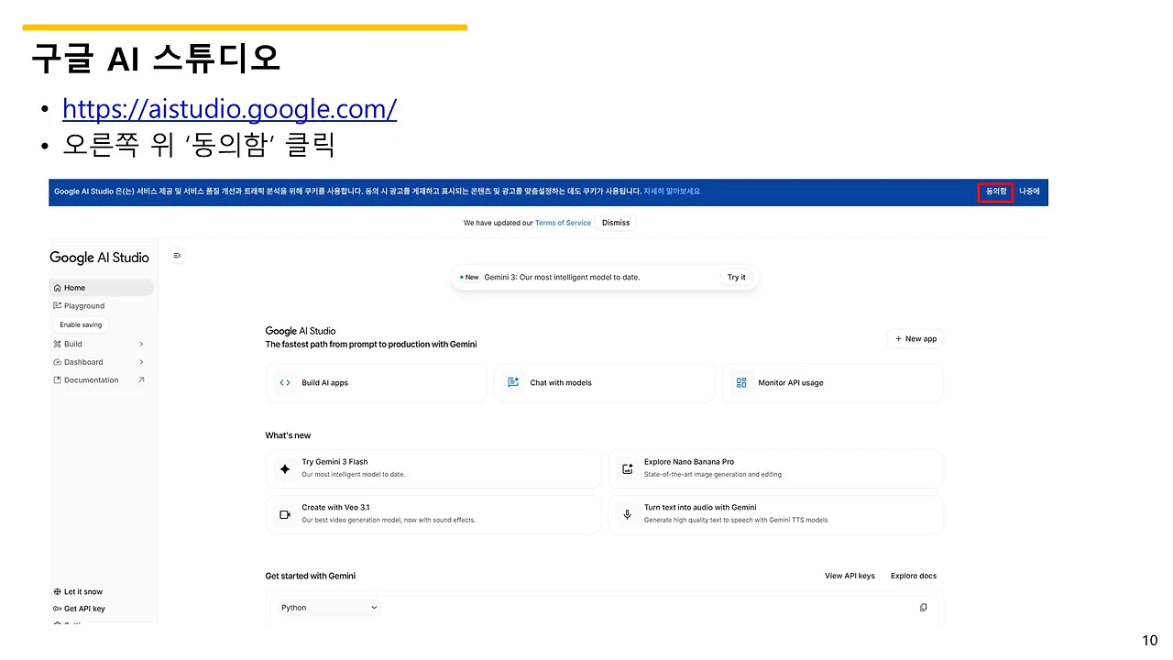Copy the code sample with the copy icon
The image size is (1173, 660).
pos(923,608)
